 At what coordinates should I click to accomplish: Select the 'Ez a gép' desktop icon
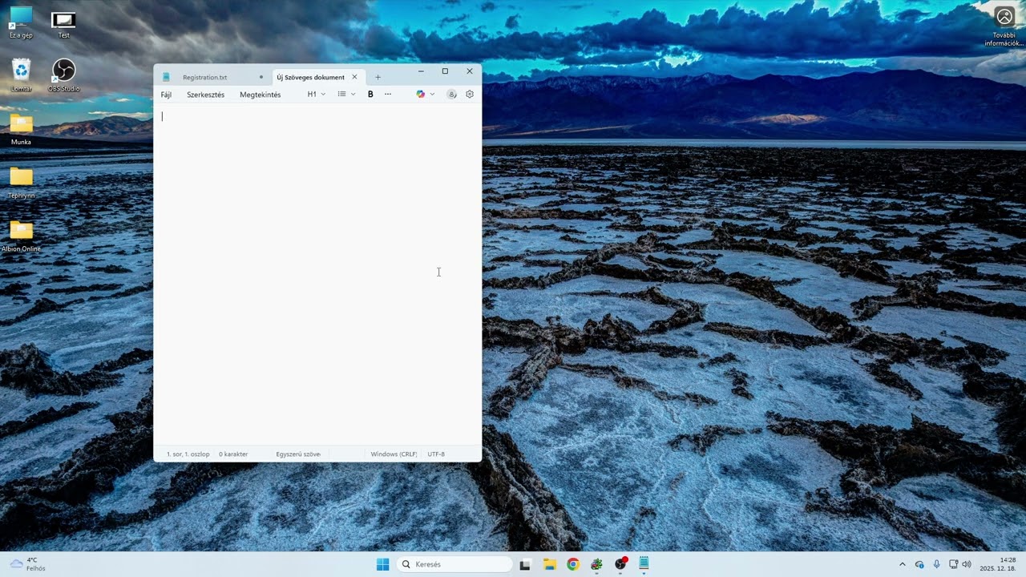pos(21,22)
